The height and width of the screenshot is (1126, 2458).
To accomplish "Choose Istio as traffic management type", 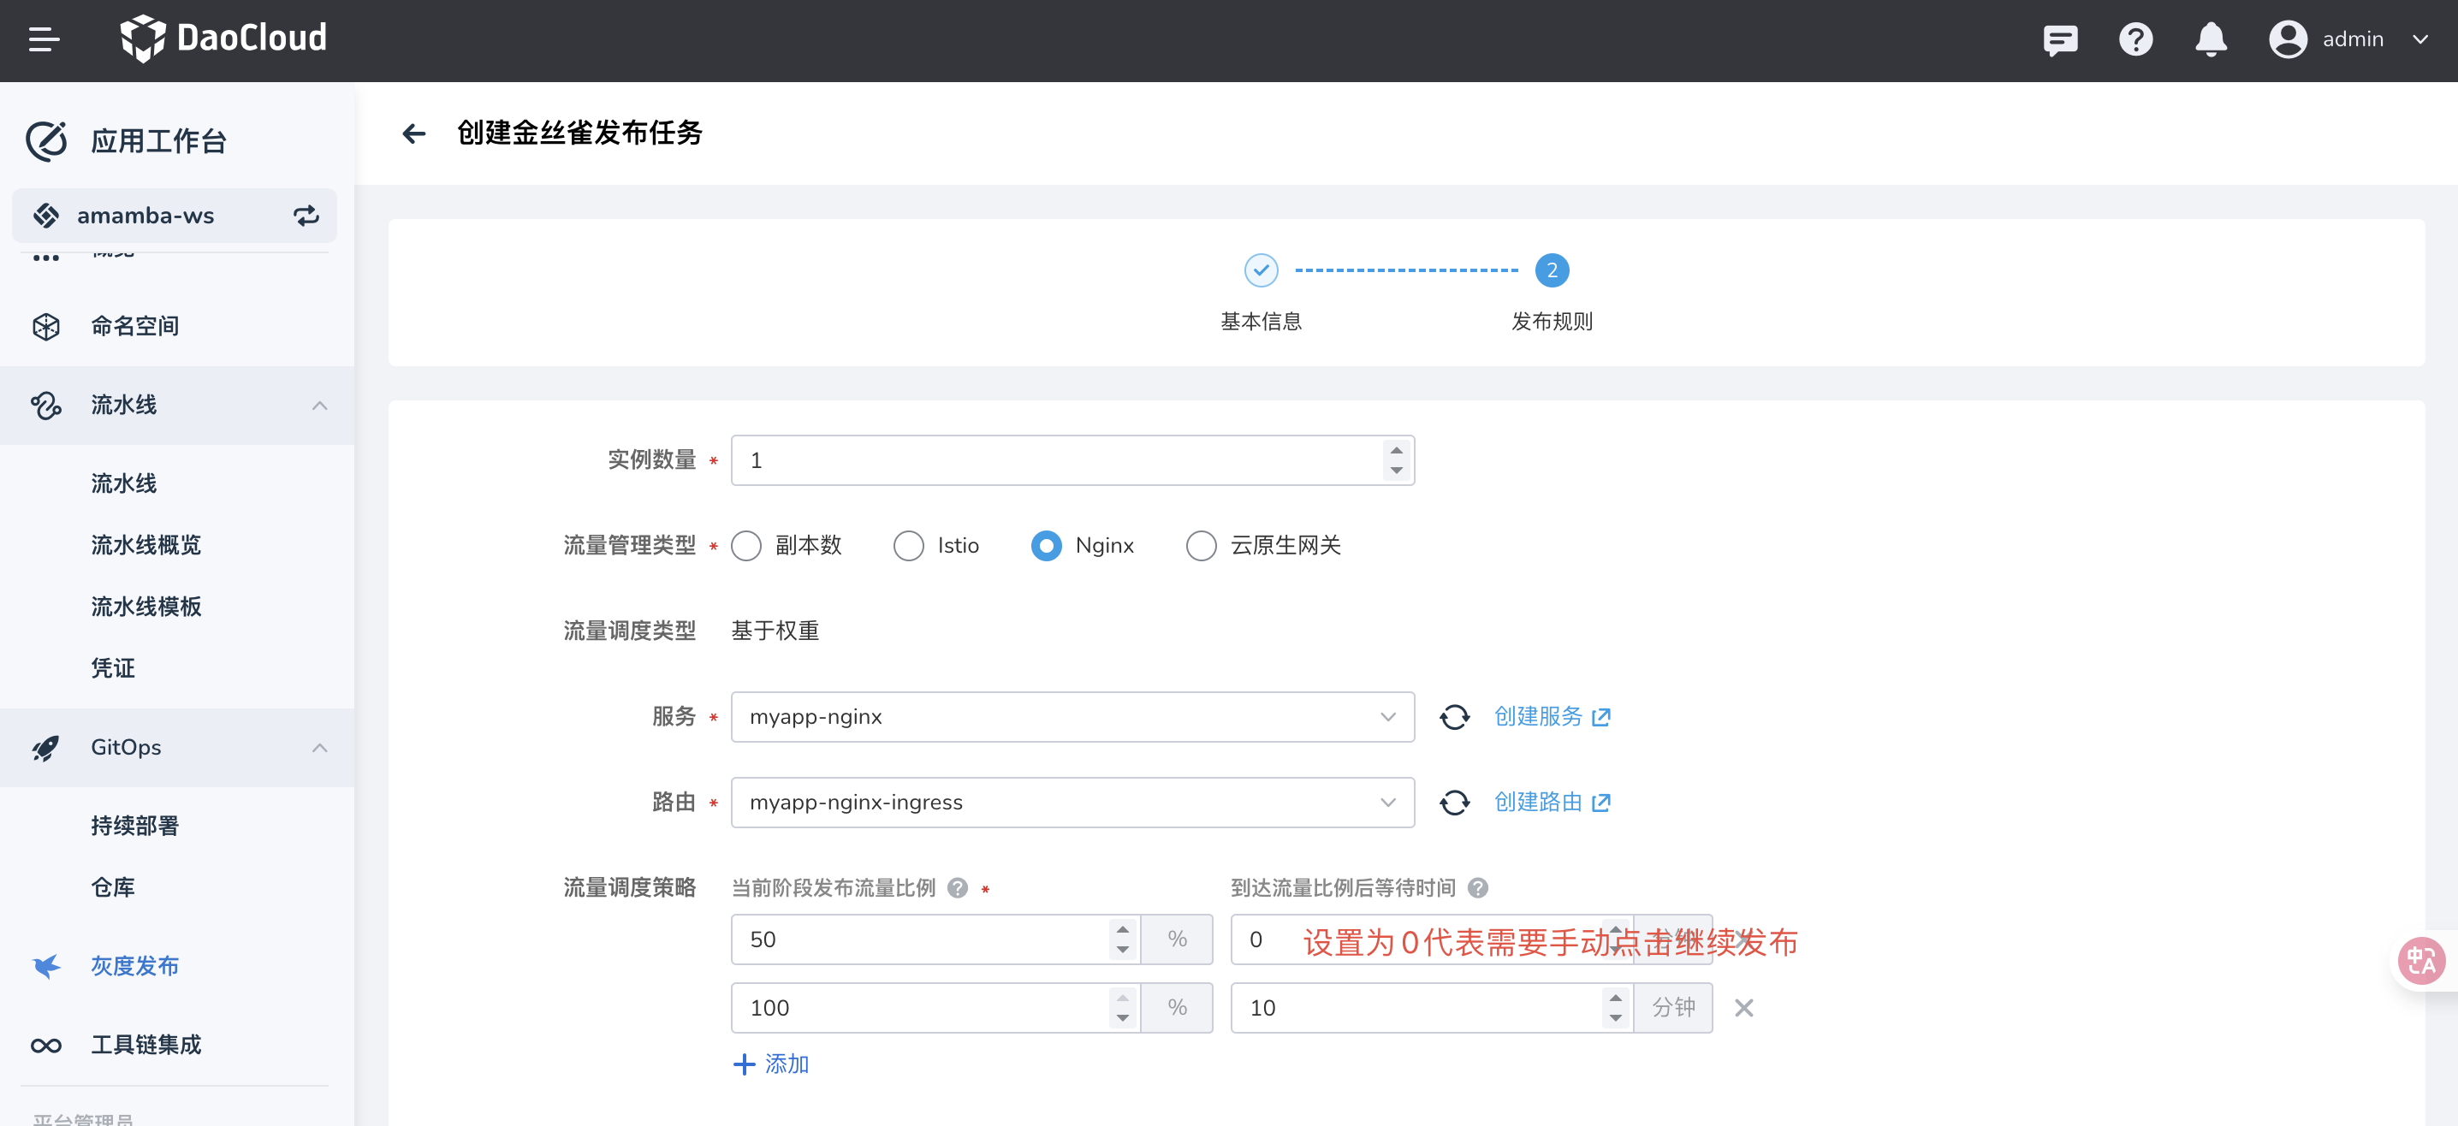I will pyautogui.click(x=907, y=545).
